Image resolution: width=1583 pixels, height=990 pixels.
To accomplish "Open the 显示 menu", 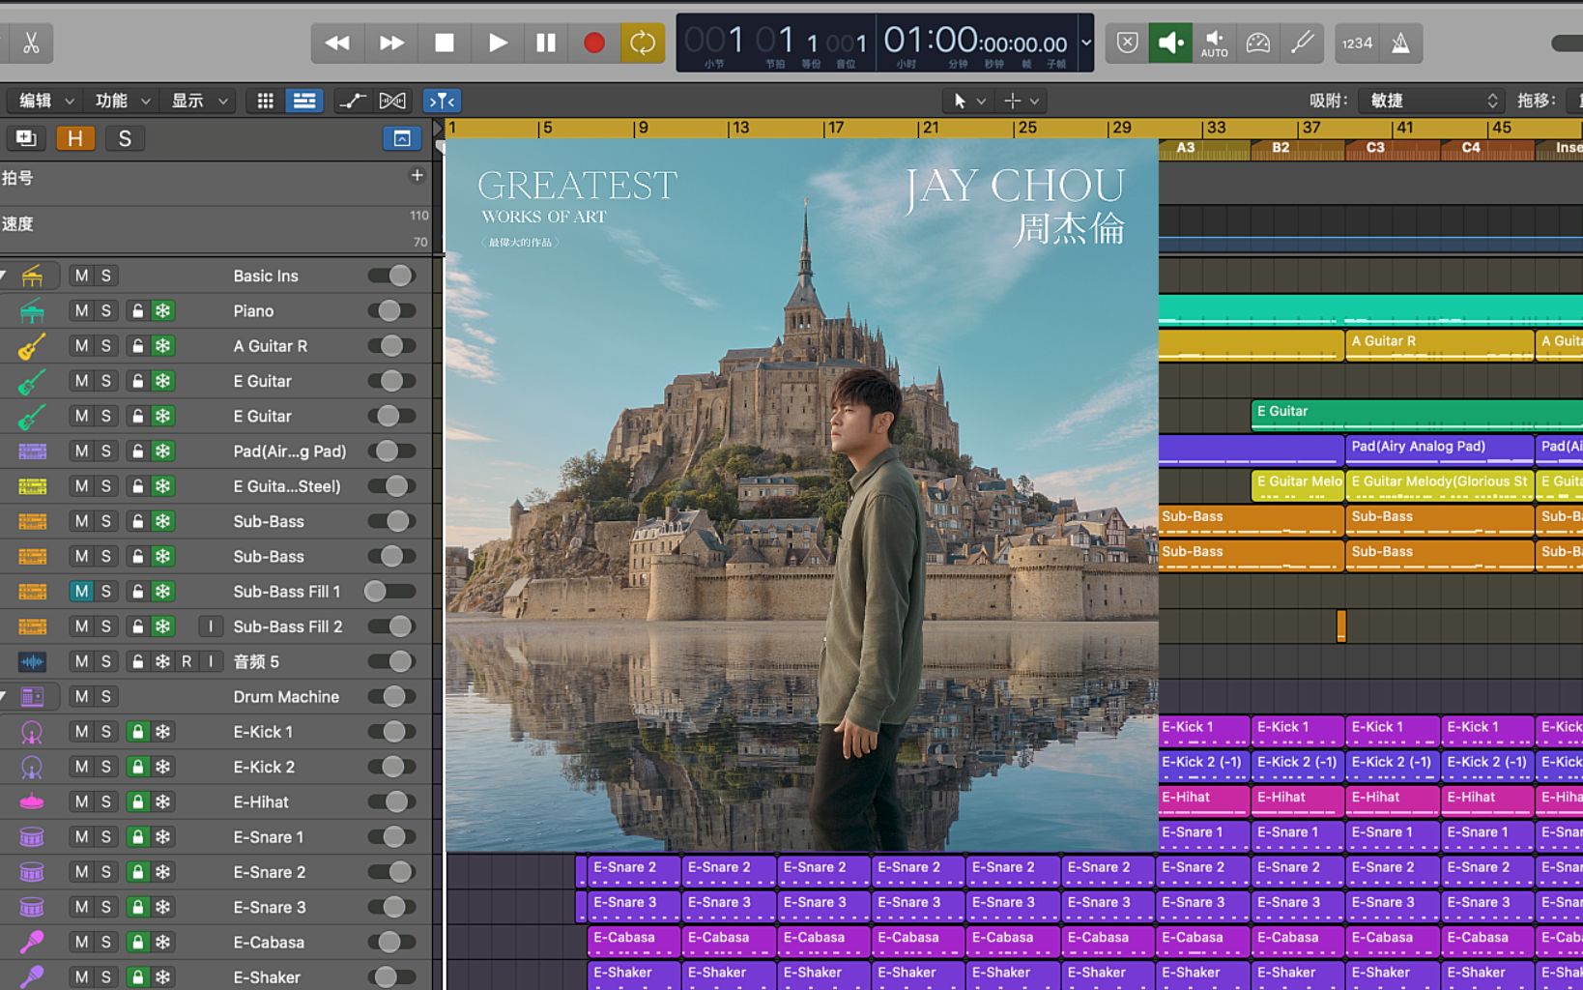I will point(199,101).
